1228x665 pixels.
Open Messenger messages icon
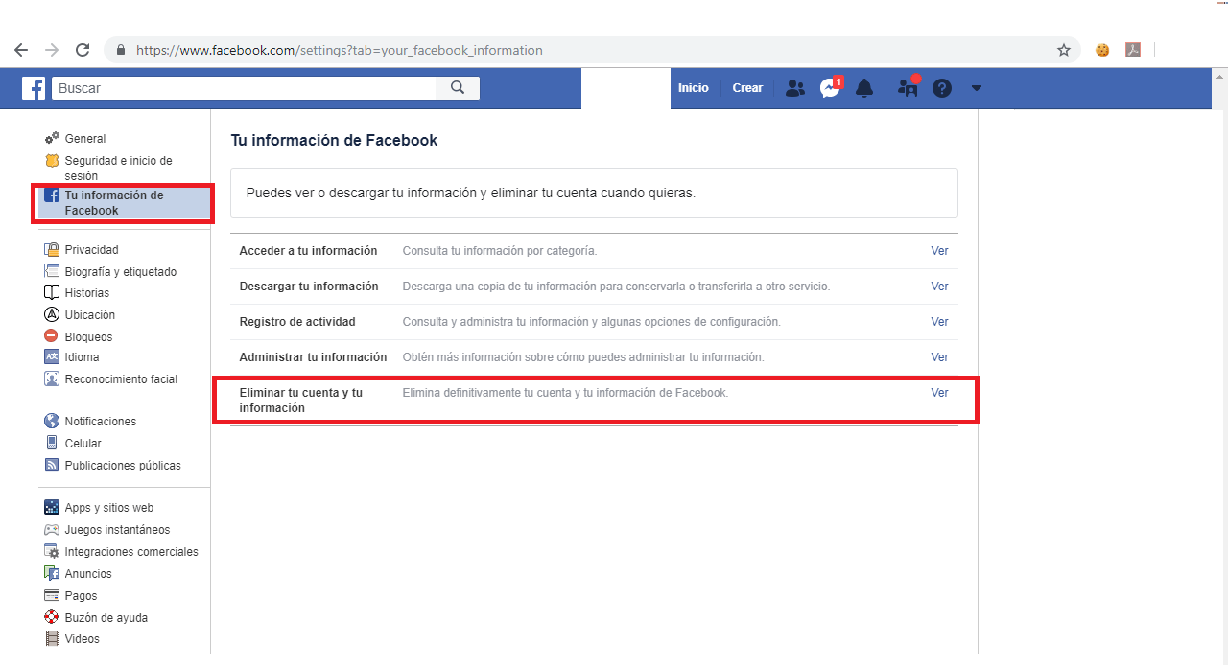[830, 88]
